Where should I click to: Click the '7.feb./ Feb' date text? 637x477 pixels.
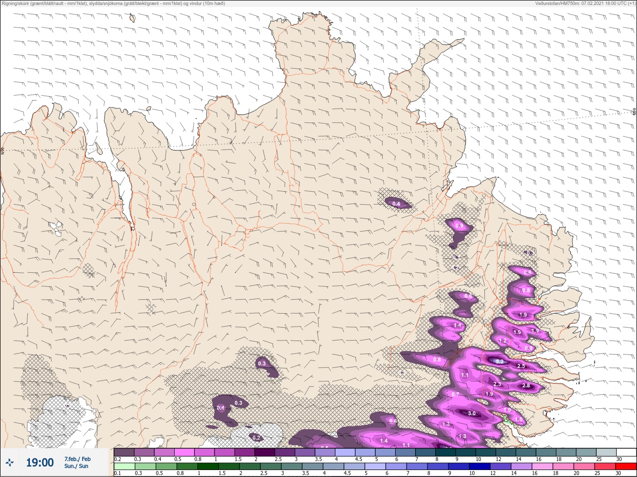[77, 459]
